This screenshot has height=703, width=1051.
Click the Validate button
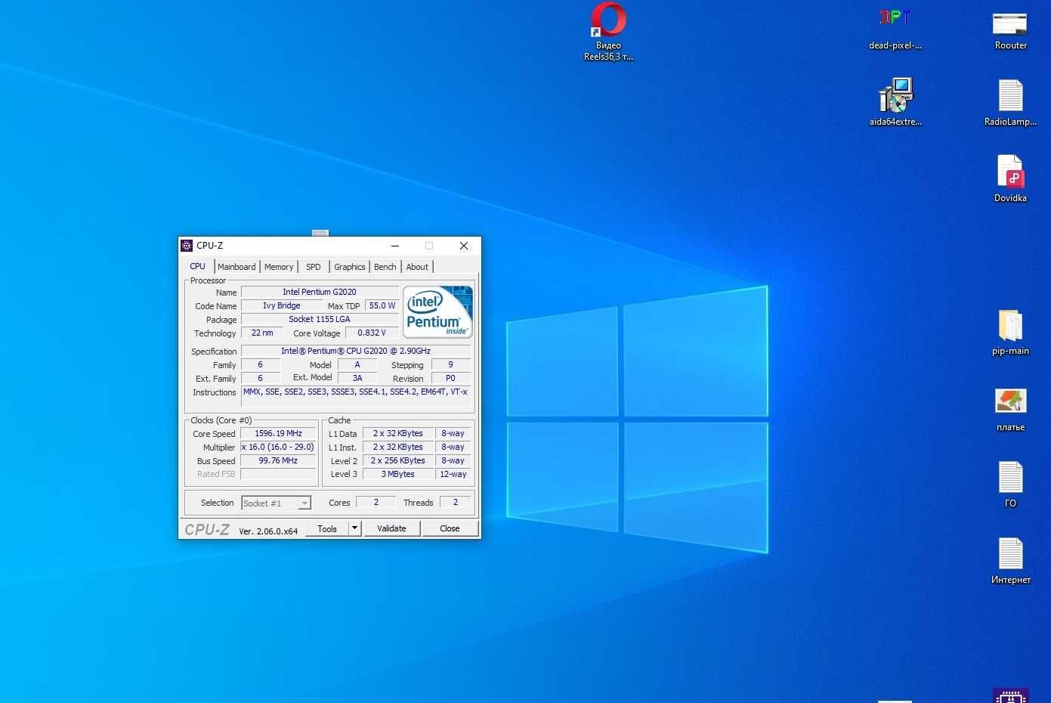click(391, 528)
